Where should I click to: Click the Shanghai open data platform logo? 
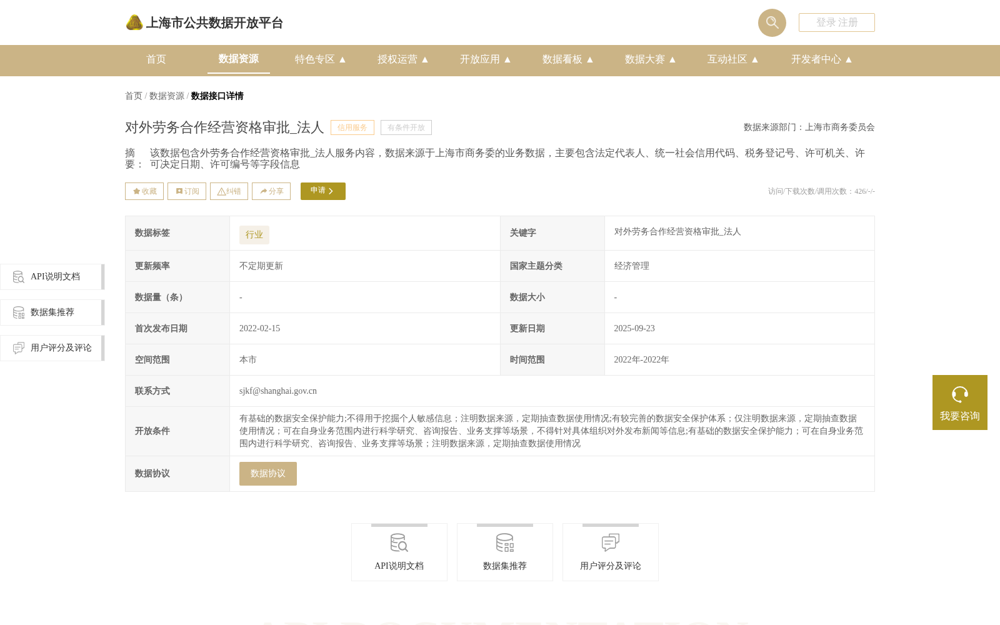coord(204,22)
